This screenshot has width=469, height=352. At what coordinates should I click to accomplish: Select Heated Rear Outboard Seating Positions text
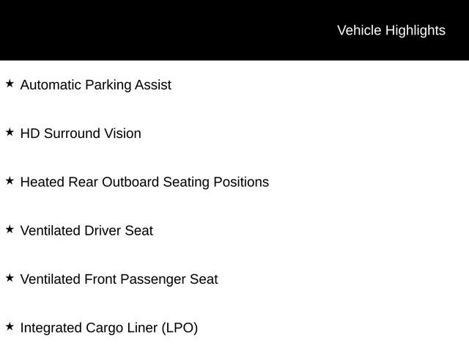click(145, 182)
